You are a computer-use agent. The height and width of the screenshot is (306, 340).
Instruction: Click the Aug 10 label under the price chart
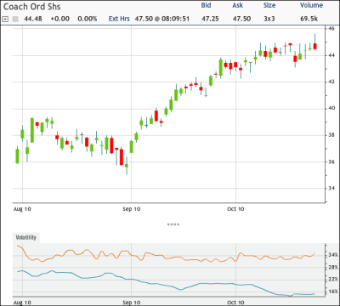tap(22, 209)
